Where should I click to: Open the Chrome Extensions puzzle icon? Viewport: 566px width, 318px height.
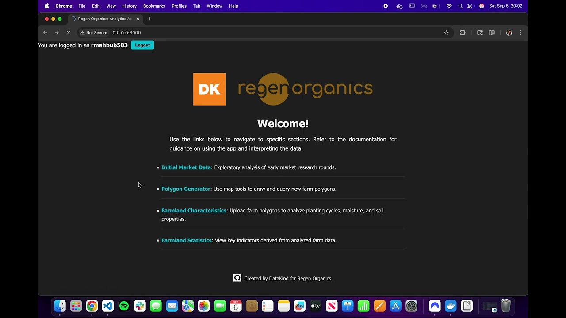coord(463,33)
